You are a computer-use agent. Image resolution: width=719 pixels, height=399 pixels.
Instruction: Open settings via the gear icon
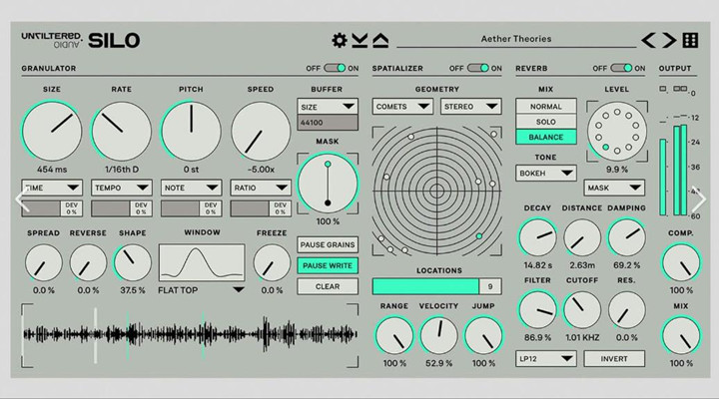coord(340,41)
